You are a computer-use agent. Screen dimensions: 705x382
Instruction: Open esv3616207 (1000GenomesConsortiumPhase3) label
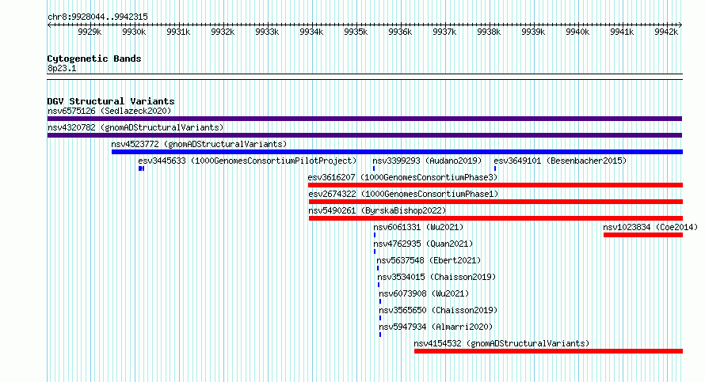tap(402, 177)
